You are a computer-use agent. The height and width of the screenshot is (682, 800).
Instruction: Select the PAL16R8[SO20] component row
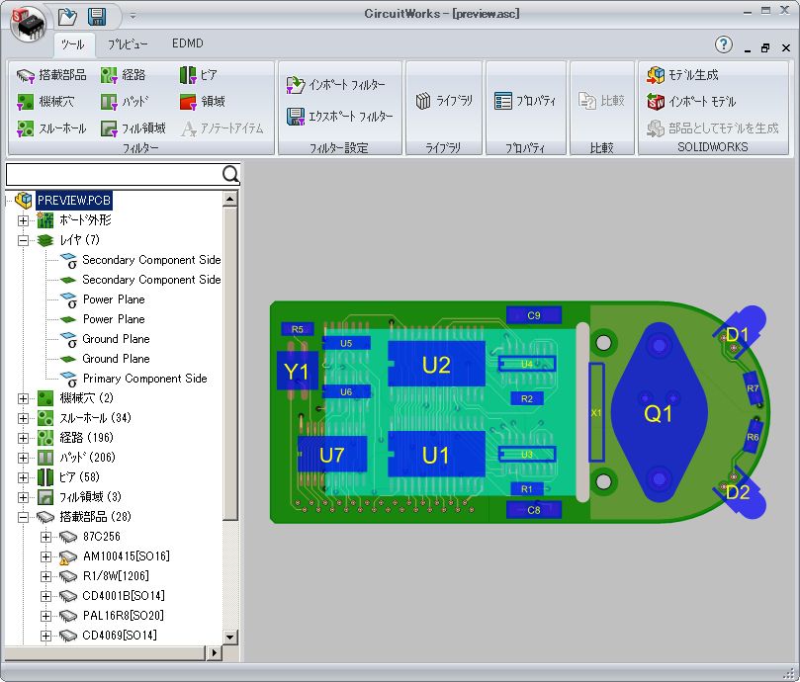pyautogui.click(x=123, y=616)
